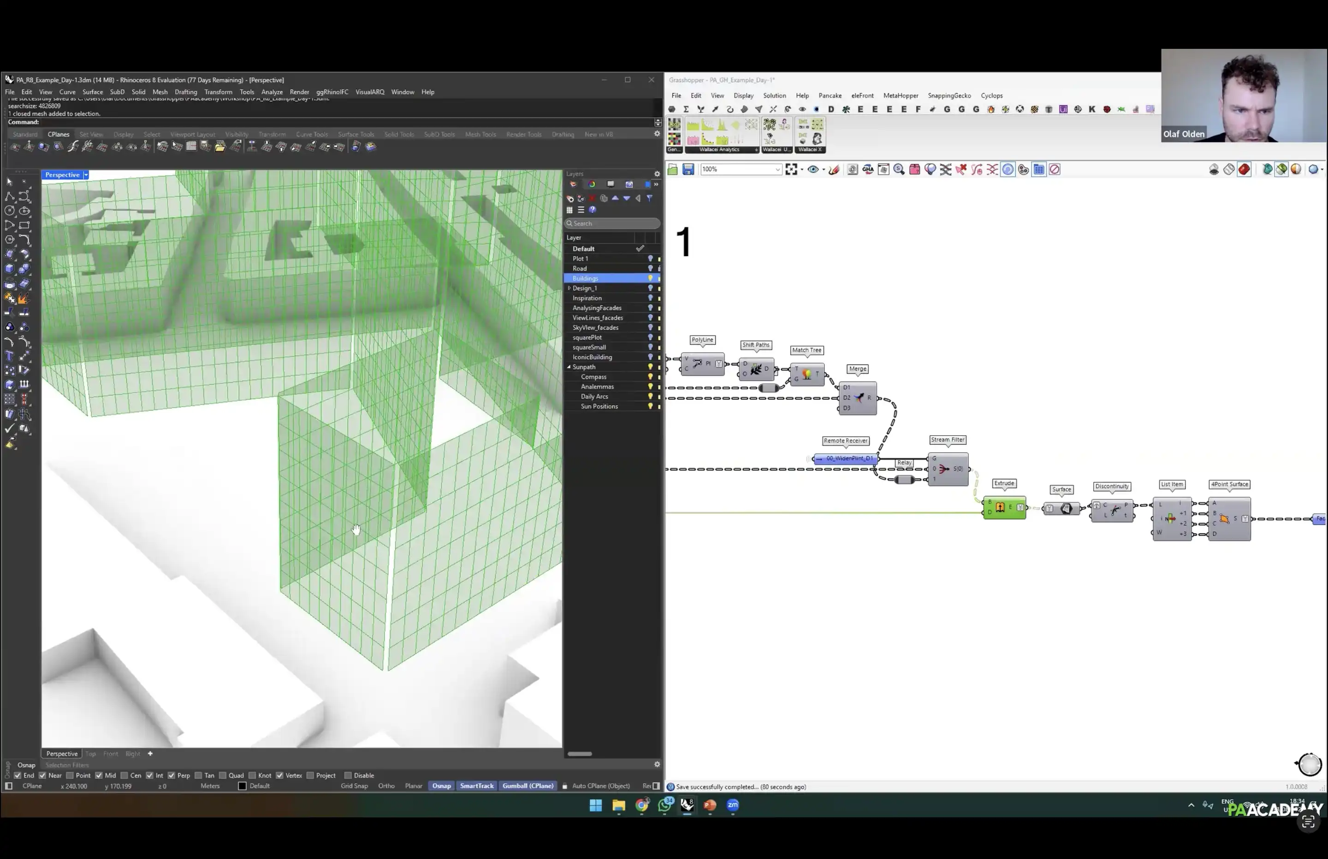1328x859 pixels.
Task: Click the magnifier search icon in Grasshopper toolbar
Action: point(899,170)
